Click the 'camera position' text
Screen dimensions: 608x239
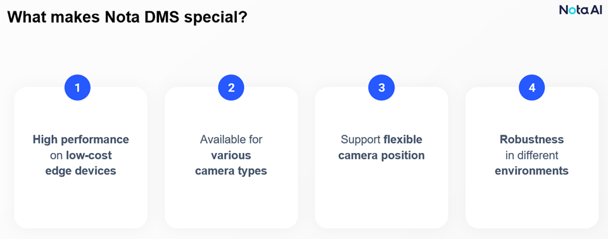(381, 156)
